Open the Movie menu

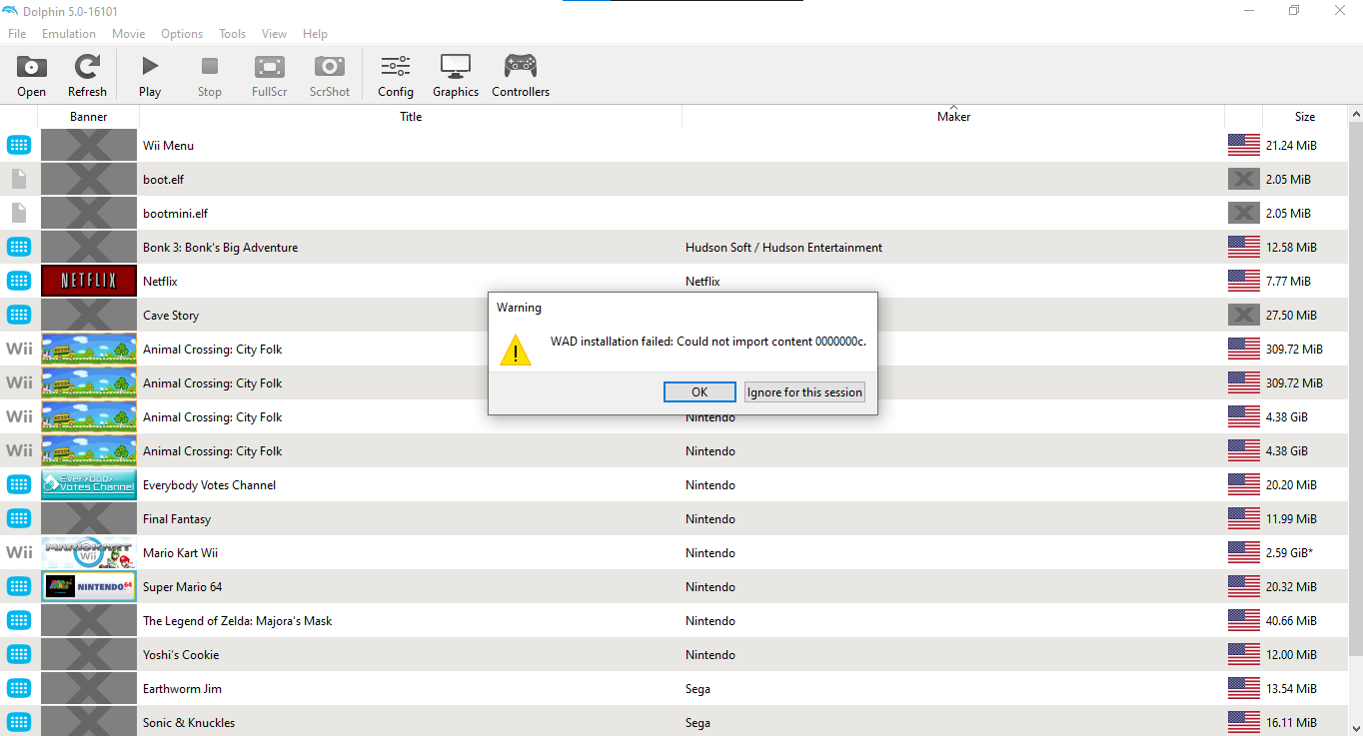coord(129,34)
